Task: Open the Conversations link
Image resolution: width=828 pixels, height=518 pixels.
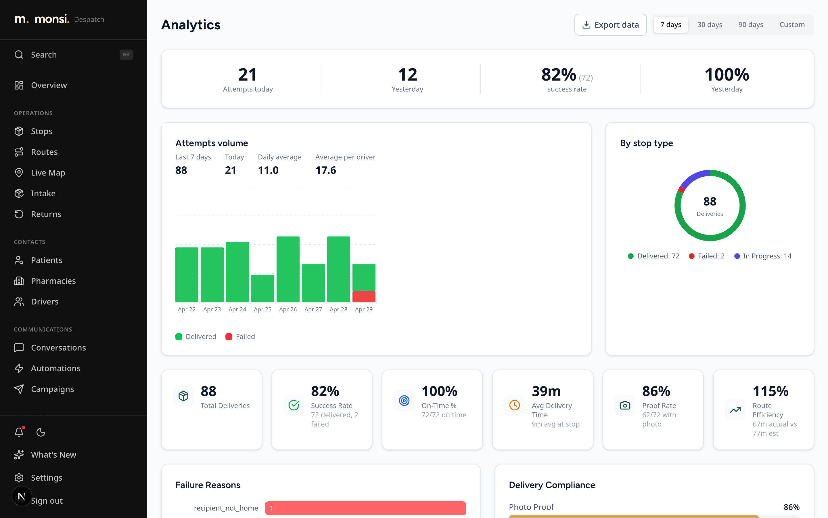Action: click(x=74, y=348)
